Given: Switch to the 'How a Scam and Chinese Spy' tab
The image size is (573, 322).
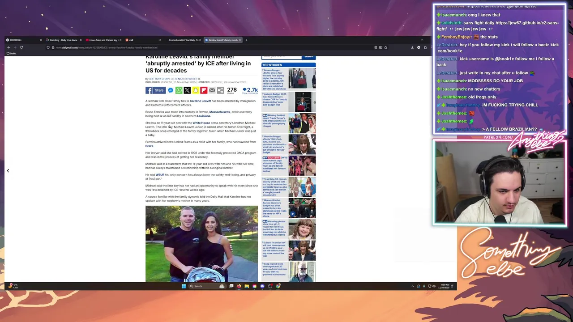Looking at the screenshot, I should click(x=103, y=40).
